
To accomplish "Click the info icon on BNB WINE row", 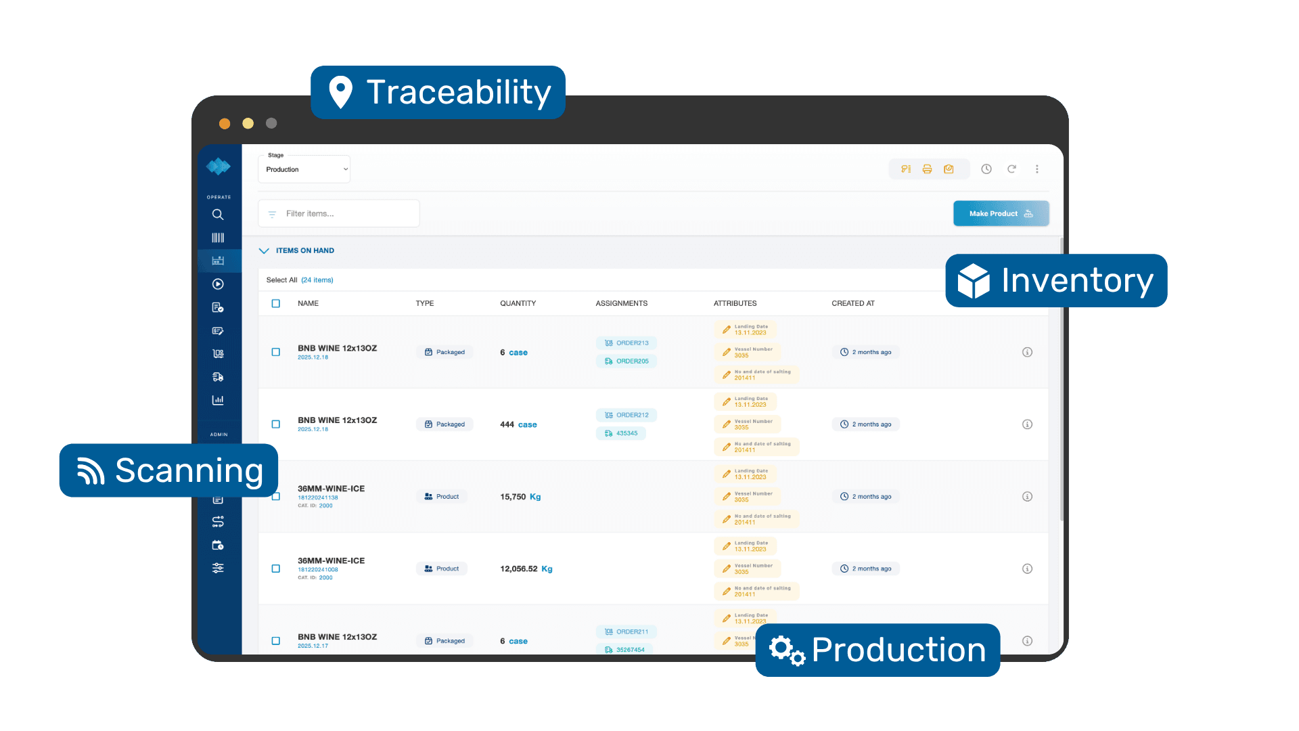I will [x=1027, y=352].
